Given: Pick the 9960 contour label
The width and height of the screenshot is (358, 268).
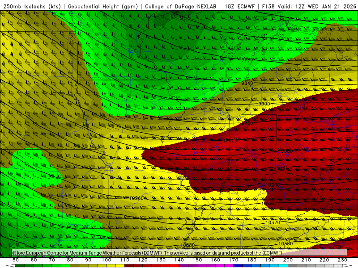Looking at the screenshot, I should tap(247, 123).
